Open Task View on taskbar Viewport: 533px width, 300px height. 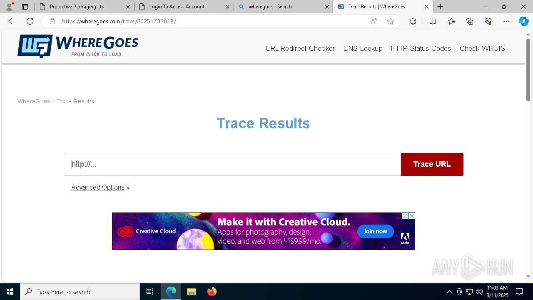(x=150, y=292)
